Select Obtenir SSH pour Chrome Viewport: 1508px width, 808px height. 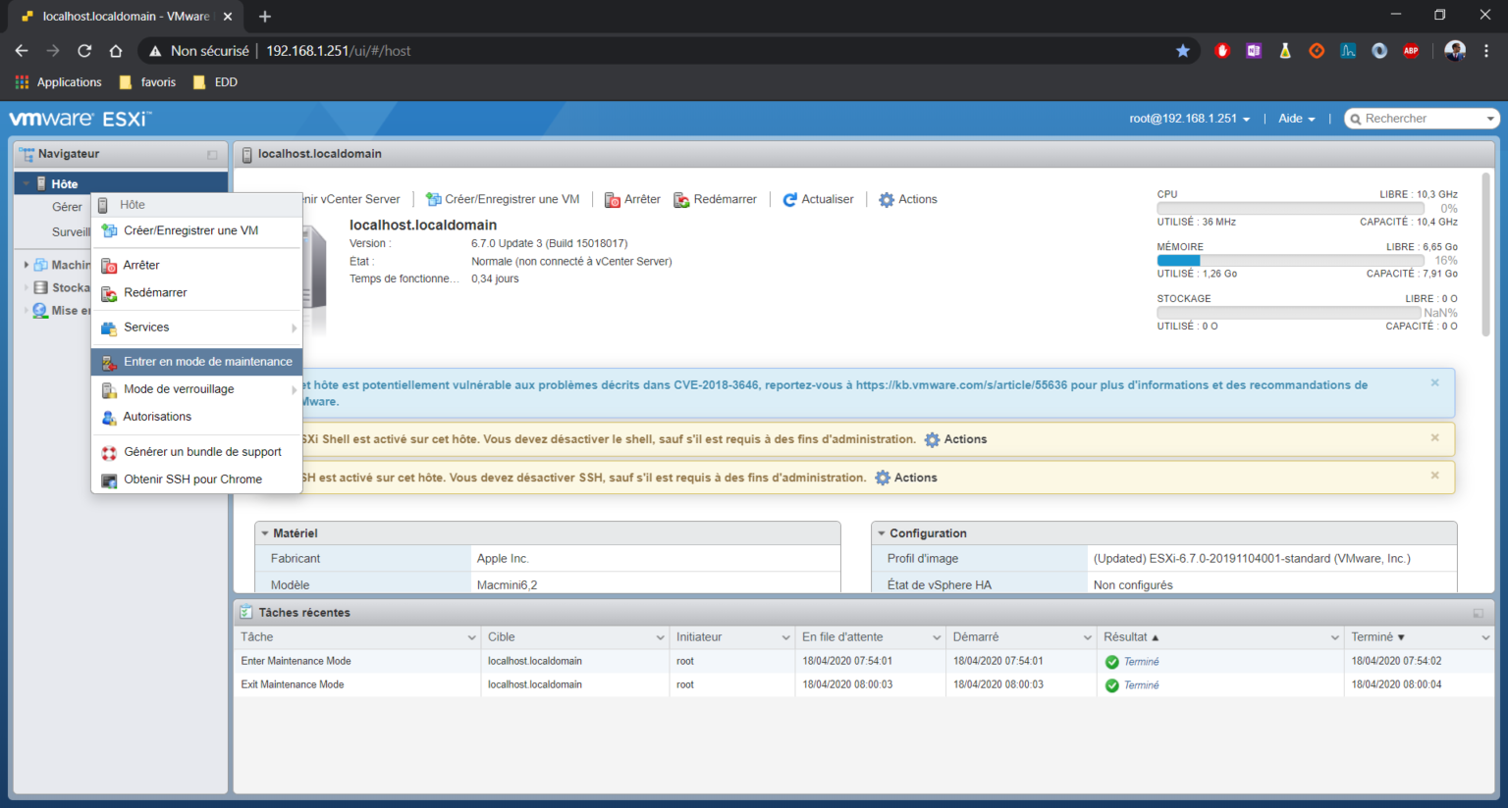192,480
